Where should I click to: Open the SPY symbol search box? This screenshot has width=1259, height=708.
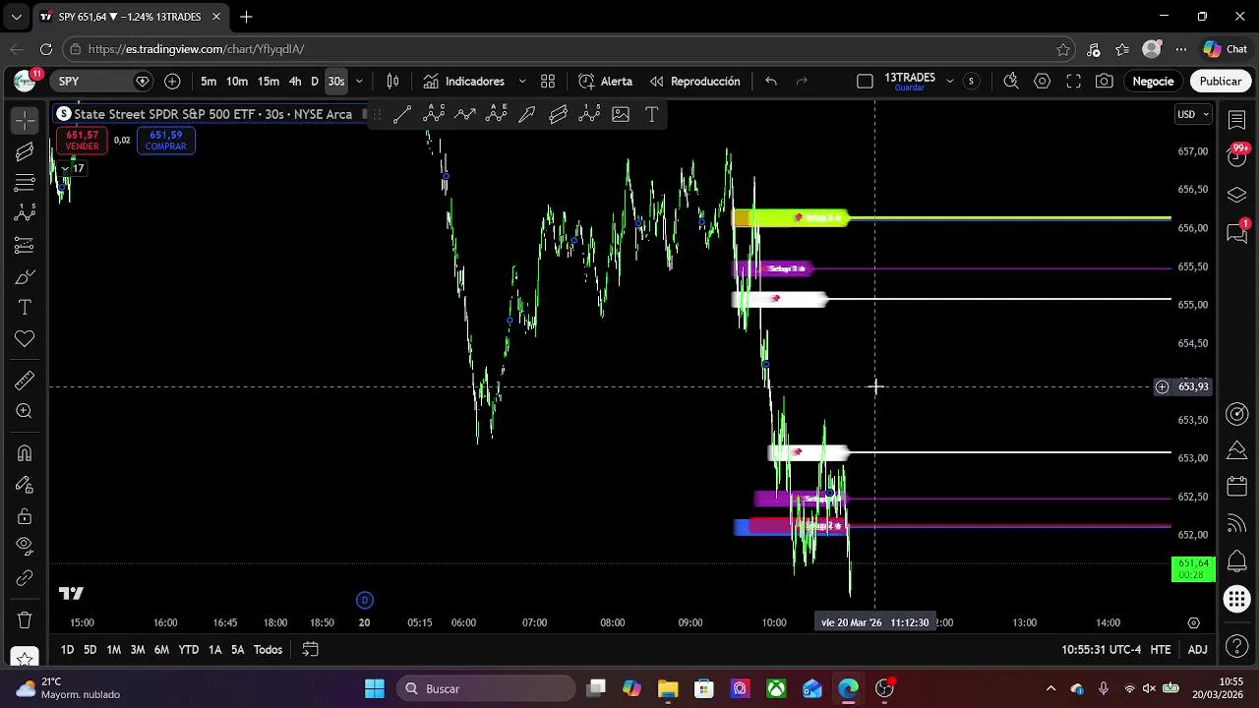[x=103, y=82]
